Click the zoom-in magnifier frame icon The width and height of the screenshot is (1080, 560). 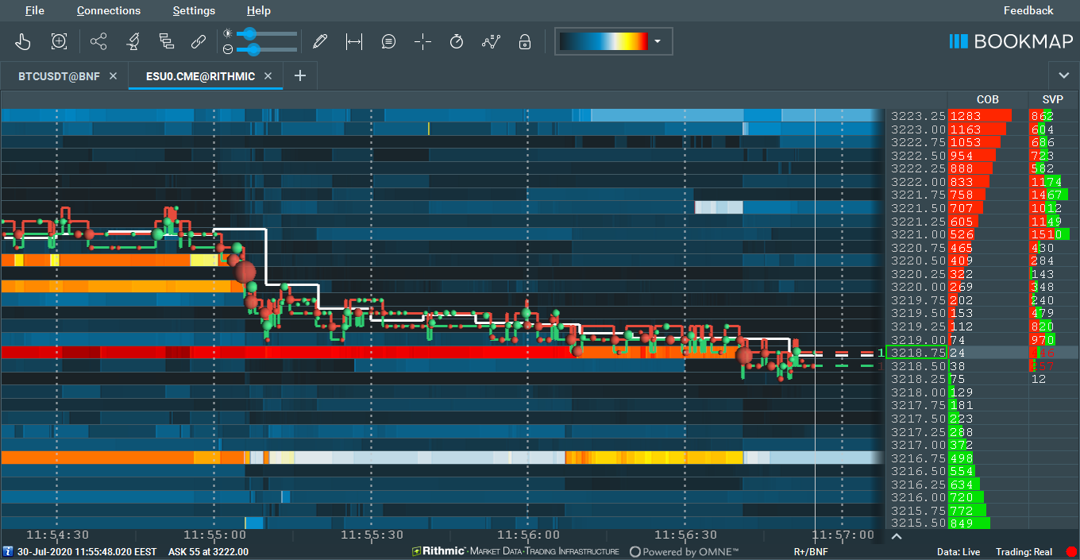[59, 41]
